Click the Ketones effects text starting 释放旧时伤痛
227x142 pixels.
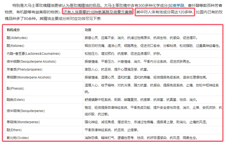click(153, 46)
